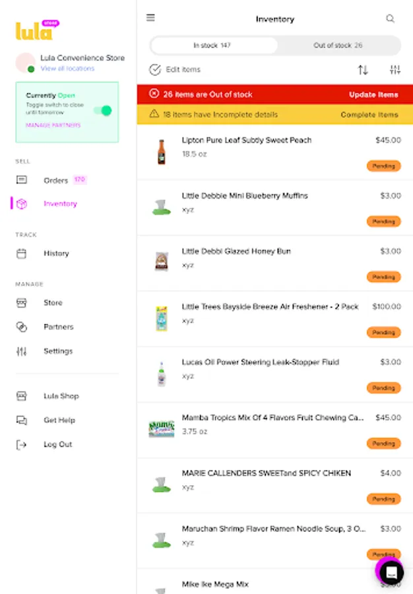Click the Edit items checkmark

tap(156, 69)
